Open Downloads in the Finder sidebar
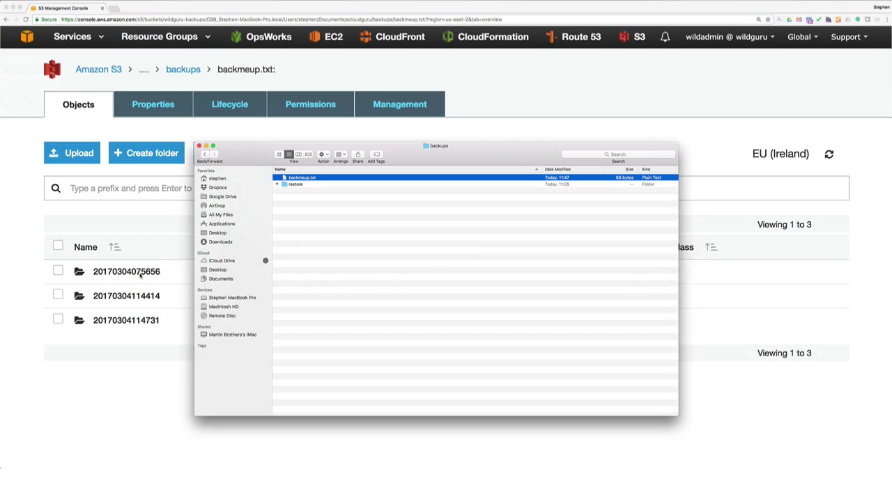The height and width of the screenshot is (501, 892). [x=216, y=241]
